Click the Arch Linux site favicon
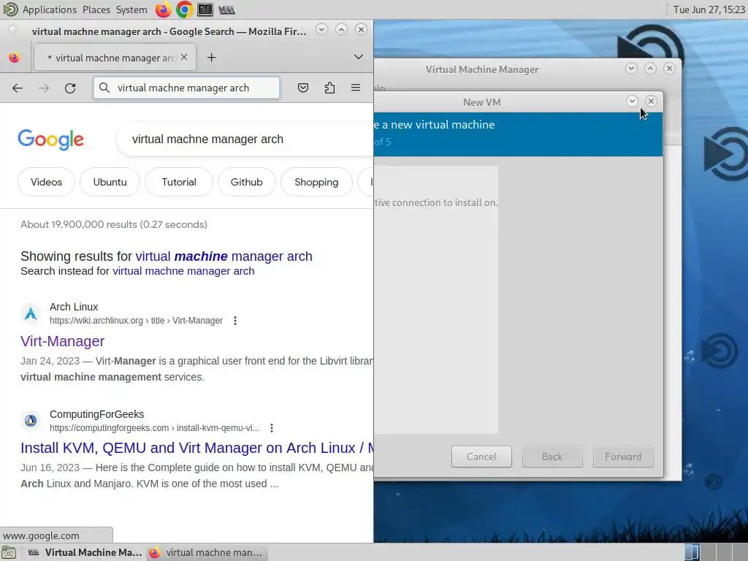The image size is (748, 561). coord(31,313)
